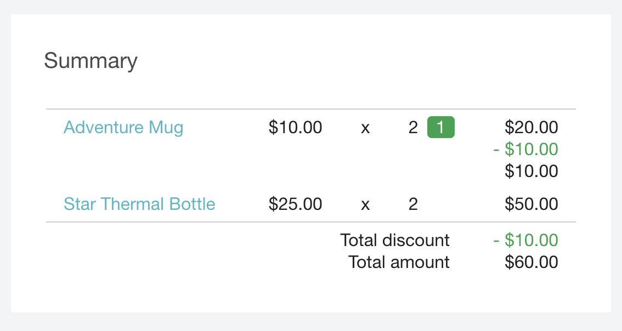Click the Summary heading
This screenshot has width=622, height=331.
click(91, 60)
